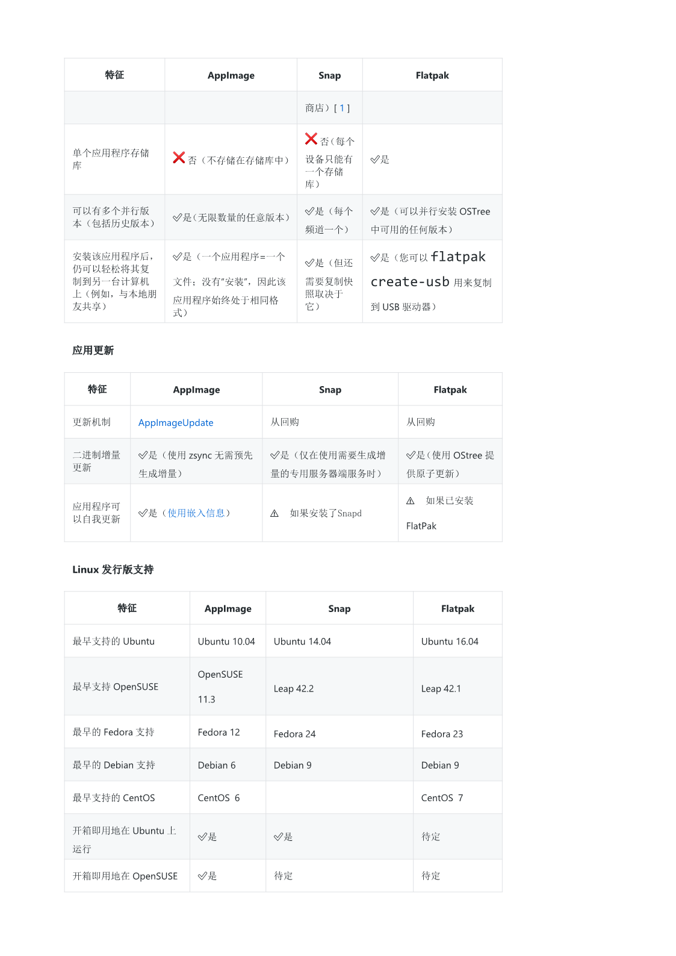Click 从回购 in the Flatpak column
Screen dimensions: 676x956
click(x=421, y=422)
